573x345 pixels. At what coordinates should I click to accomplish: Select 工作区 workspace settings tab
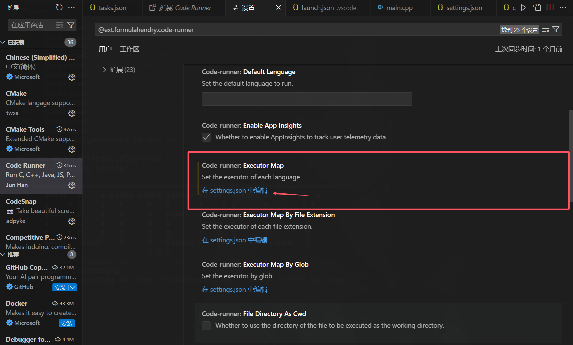129,49
